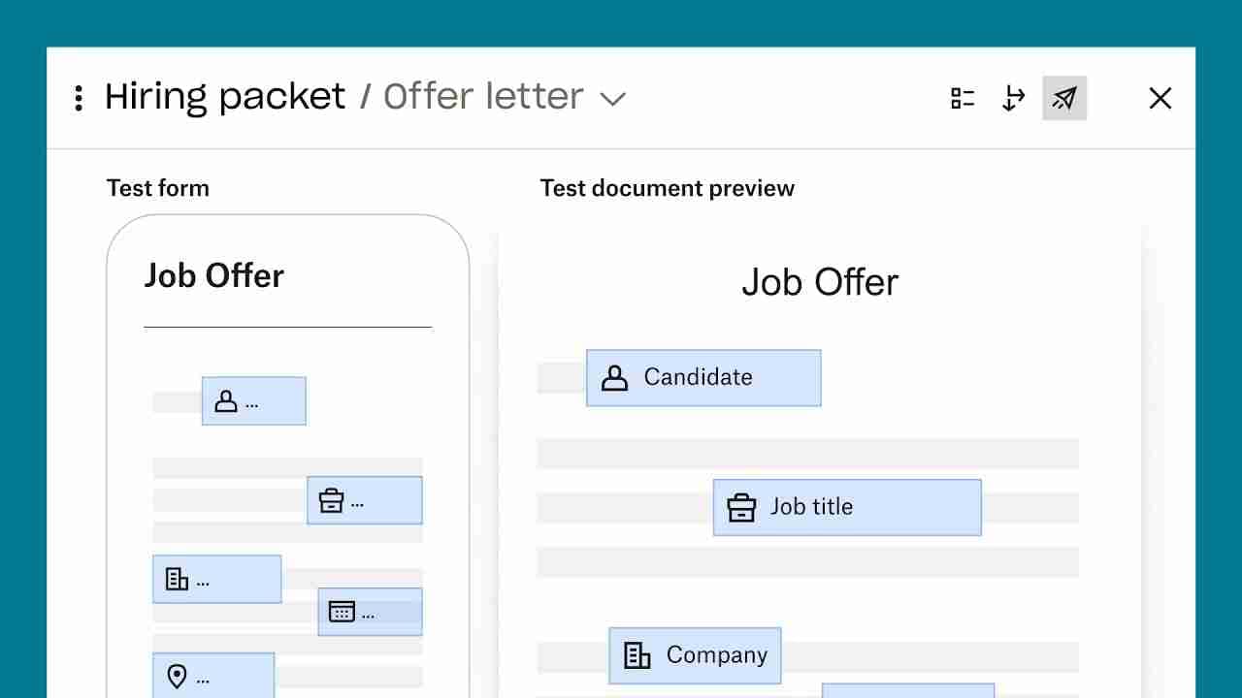This screenshot has height=698, width=1242.
Task: Click the Offer letter breadcrumb text
Action: click(x=483, y=96)
